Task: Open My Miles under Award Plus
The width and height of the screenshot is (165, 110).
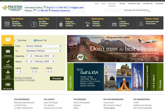Action: [x=43, y=21]
